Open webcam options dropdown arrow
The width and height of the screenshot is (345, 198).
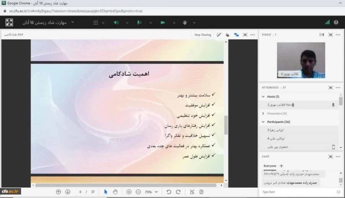click(174, 23)
